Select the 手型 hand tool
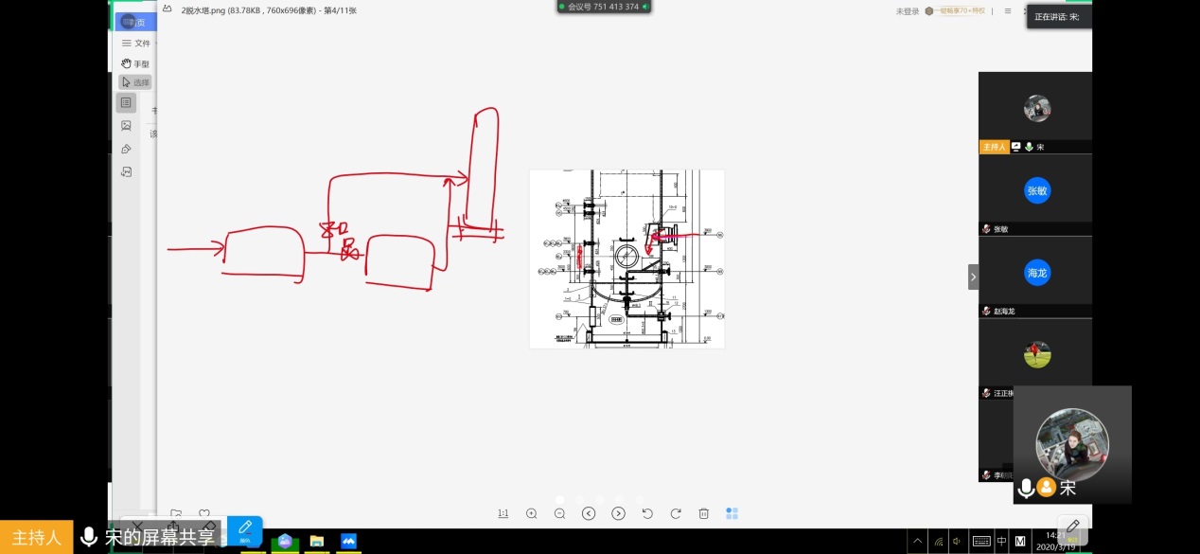Image resolution: width=1200 pixels, height=554 pixels. [134, 63]
